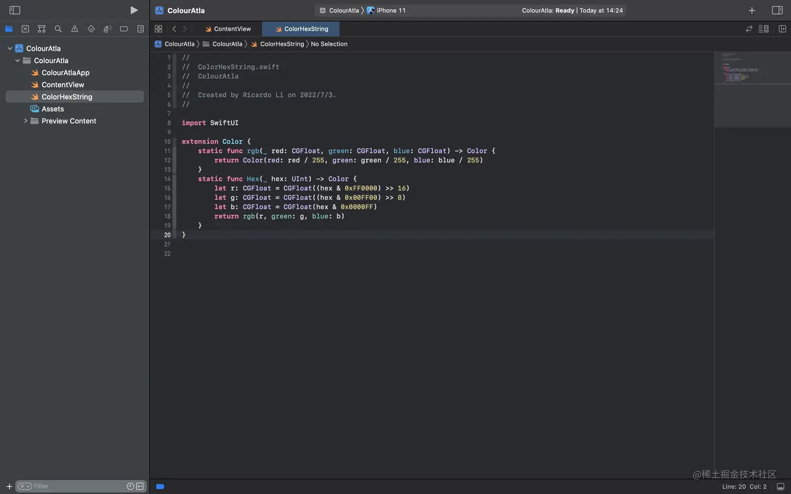Click ColourAtla project in jump bar

pyautogui.click(x=175, y=44)
